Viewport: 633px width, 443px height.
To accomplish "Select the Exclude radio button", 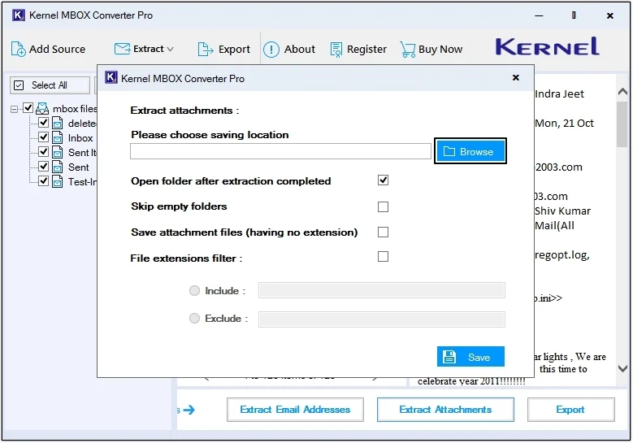I will point(194,318).
